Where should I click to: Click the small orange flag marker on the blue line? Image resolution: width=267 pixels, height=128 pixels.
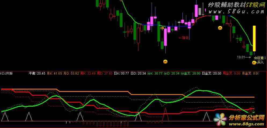[162, 28]
